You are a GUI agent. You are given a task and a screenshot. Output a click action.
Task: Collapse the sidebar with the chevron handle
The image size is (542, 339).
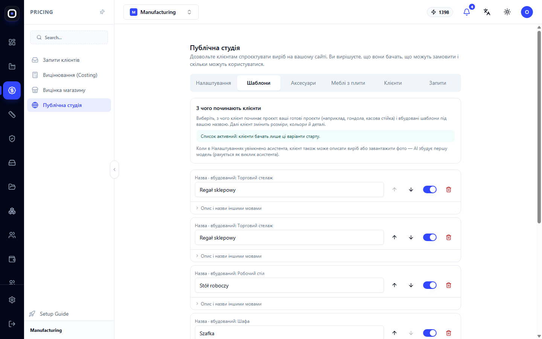coord(114,169)
